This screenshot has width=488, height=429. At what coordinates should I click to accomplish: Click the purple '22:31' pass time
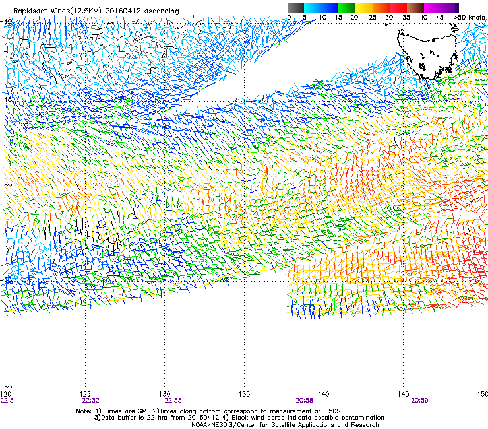[9, 401]
